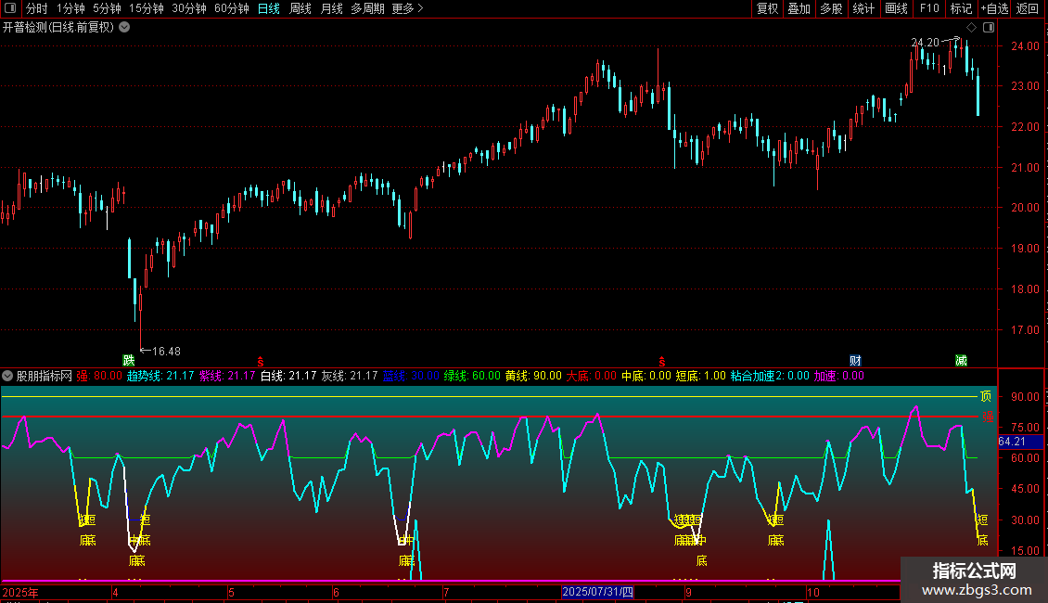The width and height of the screenshot is (1048, 603).
Task: Switch to the 60分钟 period
Action: tap(231, 8)
